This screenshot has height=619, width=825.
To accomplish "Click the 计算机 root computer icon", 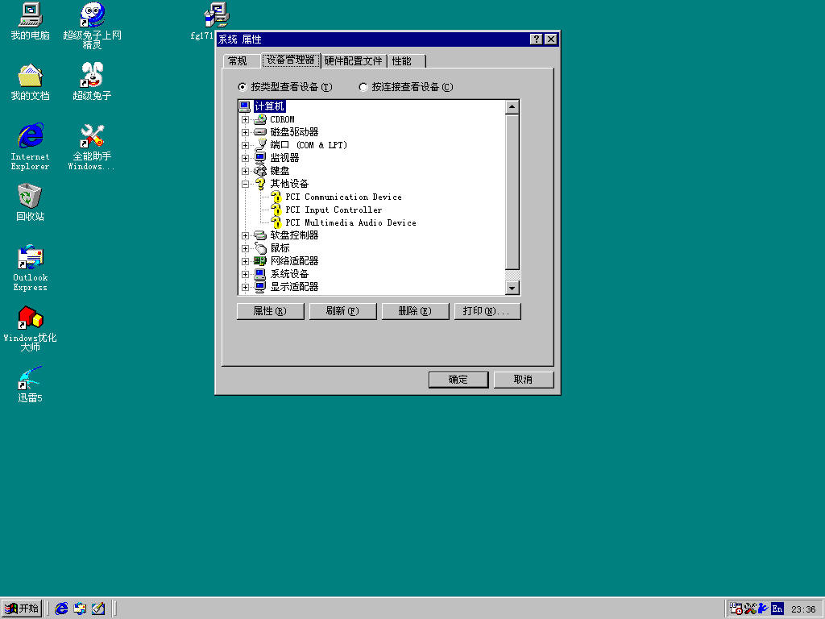I will (245, 106).
